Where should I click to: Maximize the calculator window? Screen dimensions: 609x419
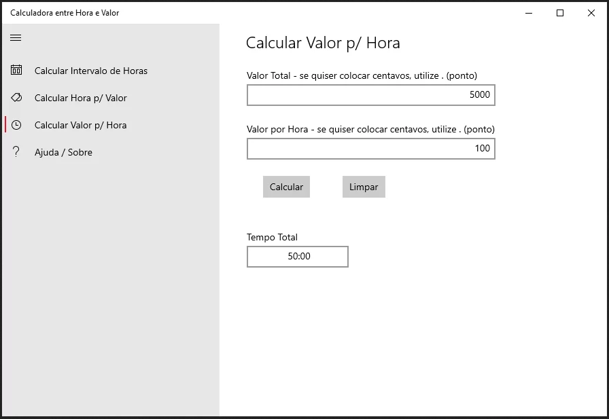(x=560, y=13)
